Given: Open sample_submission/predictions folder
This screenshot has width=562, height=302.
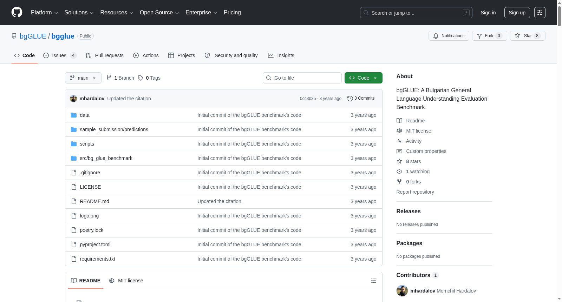Looking at the screenshot, I should (114, 129).
